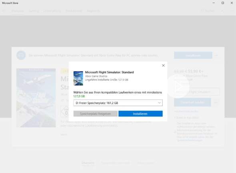Click the title Microsoft Flight Simulator: Standard
This screenshot has width=236, height=173.
(x=110, y=72)
